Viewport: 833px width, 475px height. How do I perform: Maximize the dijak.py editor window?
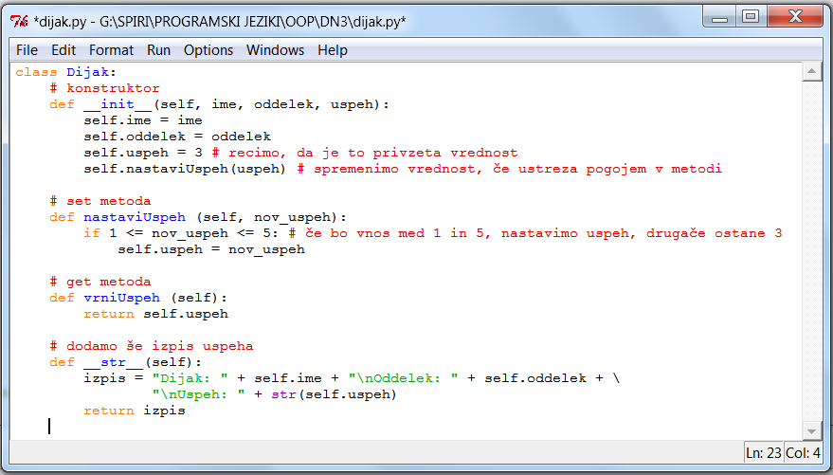pyautogui.click(x=751, y=17)
